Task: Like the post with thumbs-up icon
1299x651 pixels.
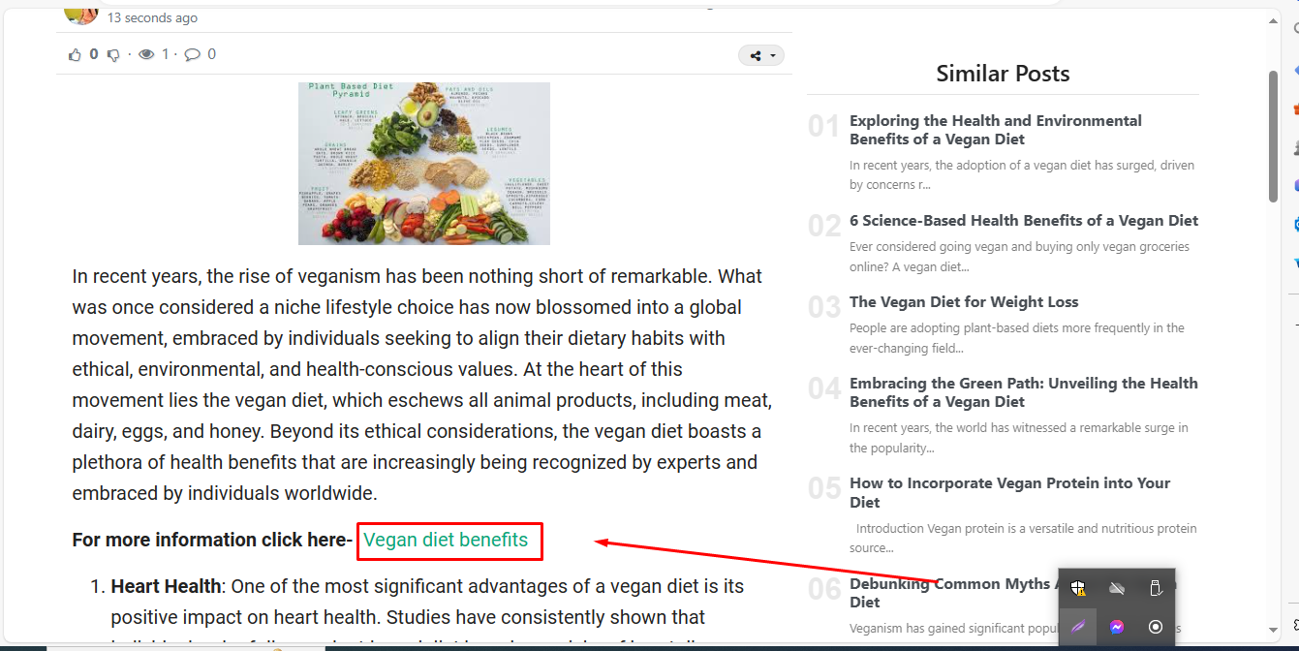Action: click(76, 55)
